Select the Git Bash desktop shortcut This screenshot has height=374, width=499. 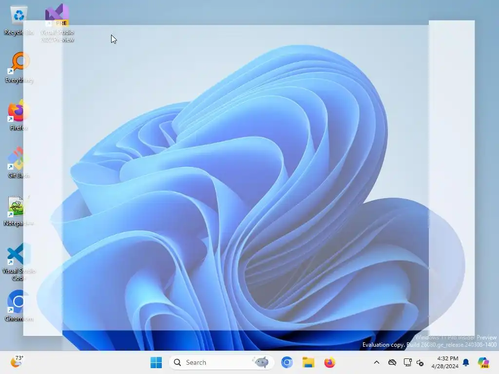pos(19,163)
